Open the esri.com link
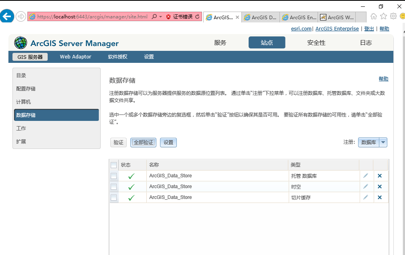The image size is (405, 255). click(301, 28)
